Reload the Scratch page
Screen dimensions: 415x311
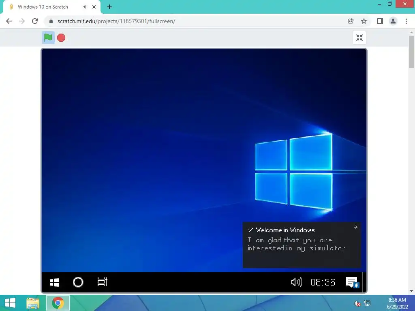click(35, 21)
